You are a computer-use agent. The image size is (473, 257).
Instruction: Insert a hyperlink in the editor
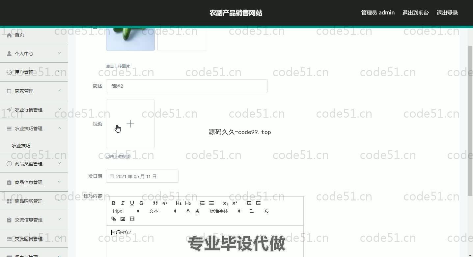[x=114, y=219]
